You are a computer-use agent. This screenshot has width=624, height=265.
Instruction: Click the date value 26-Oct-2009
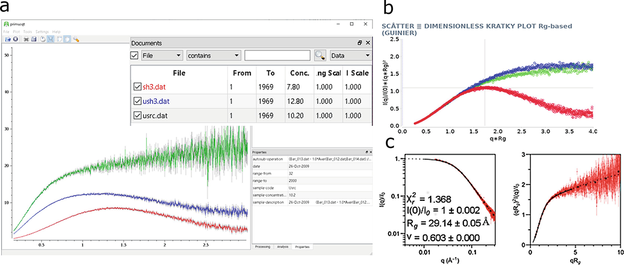(x=299, y=166)
